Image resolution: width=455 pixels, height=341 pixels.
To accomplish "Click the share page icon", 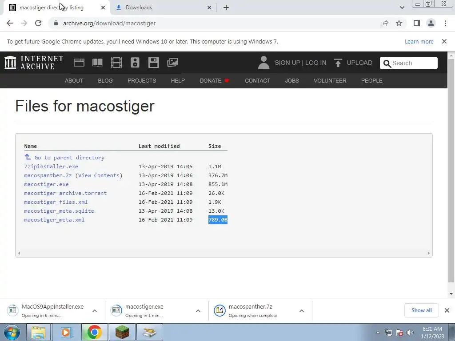I will (385, 23).
